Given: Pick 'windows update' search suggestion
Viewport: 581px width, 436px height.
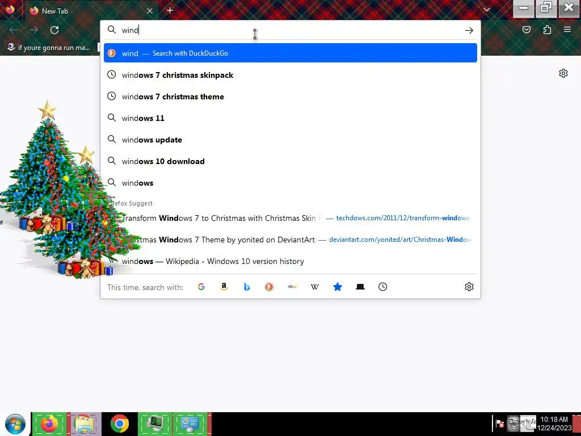Looking at the screenshot, I should (x=290, y=140).
